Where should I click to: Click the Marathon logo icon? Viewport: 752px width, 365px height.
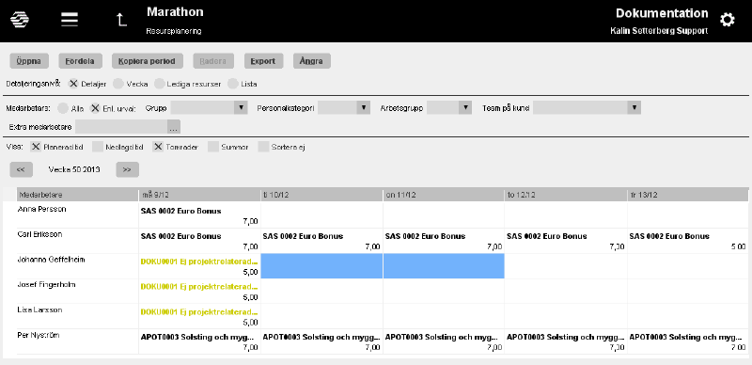click(20, 20)
